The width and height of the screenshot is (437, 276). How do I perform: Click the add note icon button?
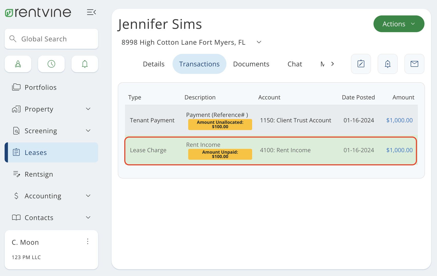click(361, 64)
